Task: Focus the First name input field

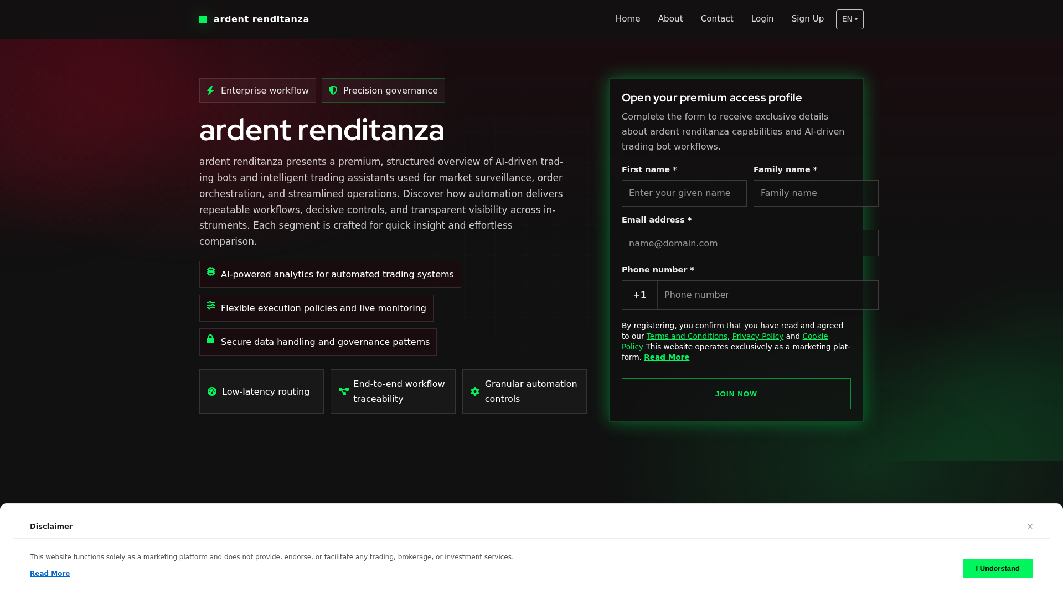Action: pyautogui.click(x=684, y=193)
